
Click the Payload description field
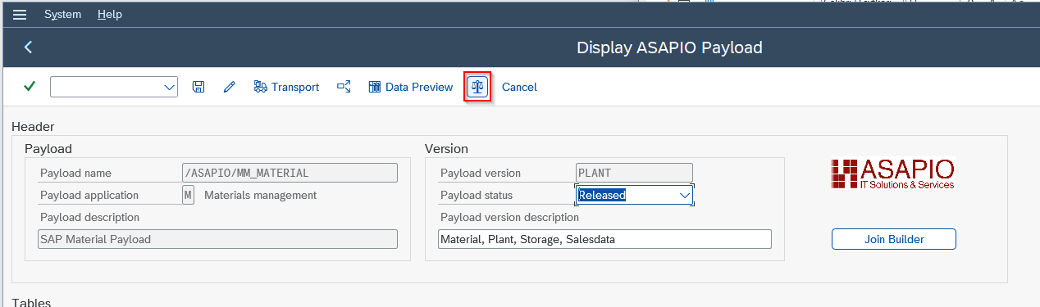pyautogui.click(x=218, y=239)
